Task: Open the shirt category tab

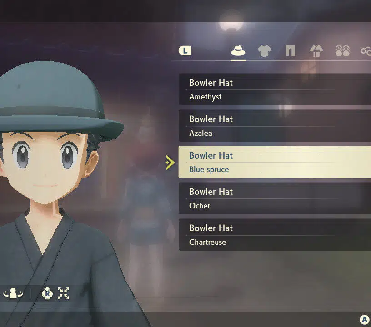Action: coord(264,51)
